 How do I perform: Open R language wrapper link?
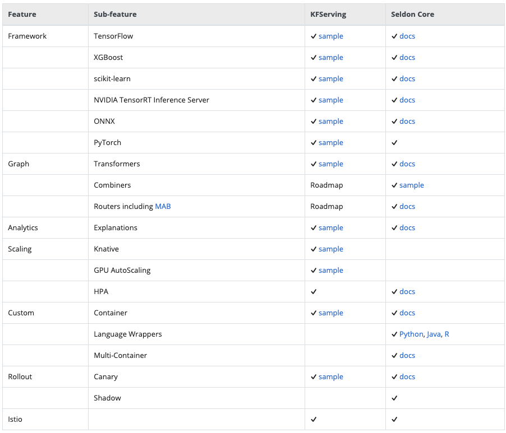click(447, 334)
